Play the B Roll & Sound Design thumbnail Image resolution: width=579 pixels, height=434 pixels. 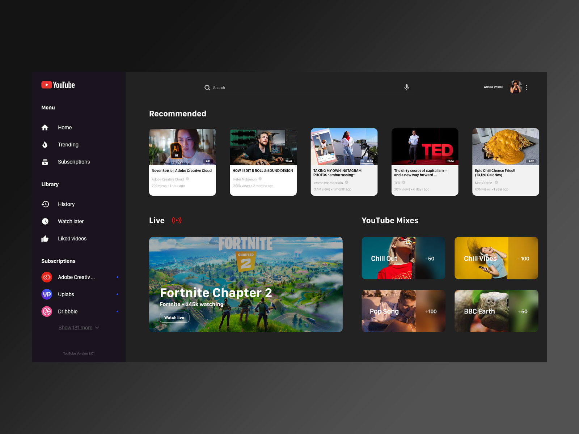coord(263,147)
